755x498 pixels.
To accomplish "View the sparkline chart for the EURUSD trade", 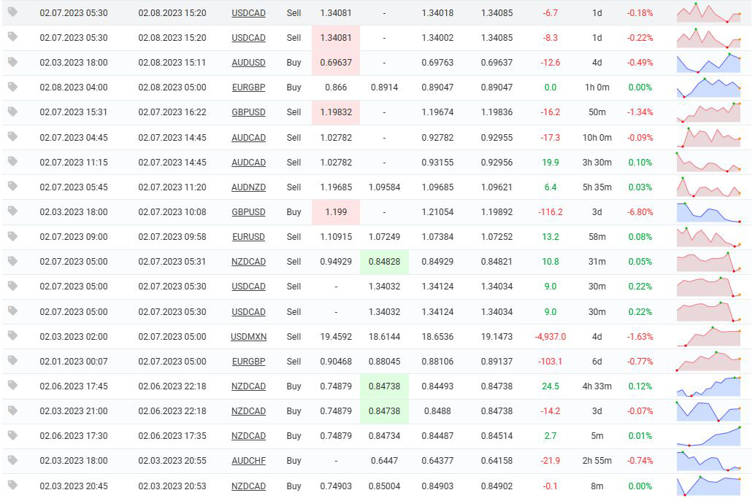I will (x=708, y=237).
